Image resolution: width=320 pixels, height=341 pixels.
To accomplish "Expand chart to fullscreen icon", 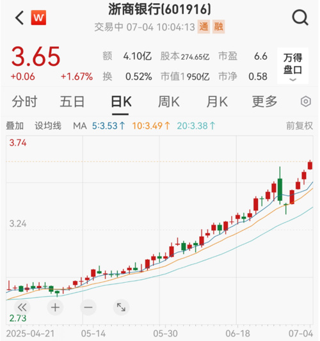I will click(x=121, y=307).
